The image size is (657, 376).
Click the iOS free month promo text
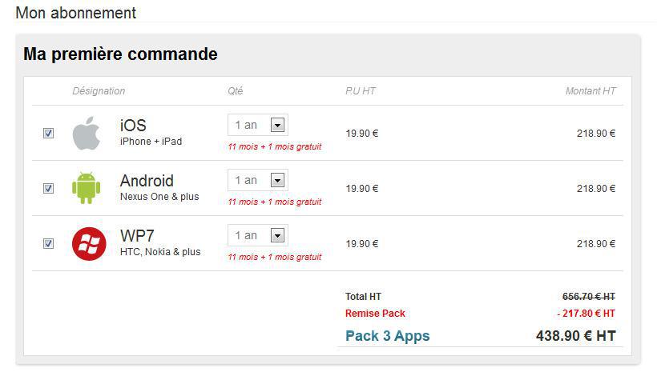(274, 147)
